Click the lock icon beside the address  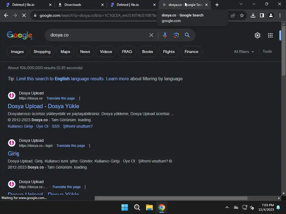35,16
